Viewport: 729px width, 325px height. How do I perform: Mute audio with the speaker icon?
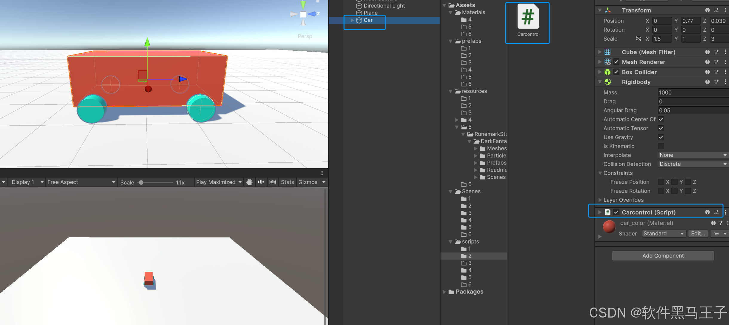coord(261,182)
